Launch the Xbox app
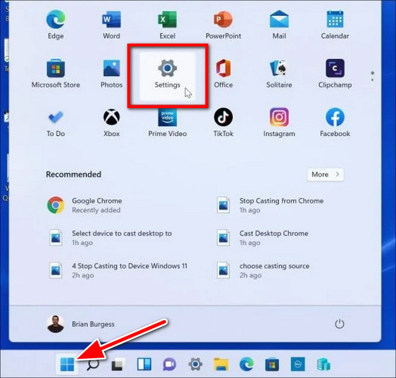 tap(111, 123)
